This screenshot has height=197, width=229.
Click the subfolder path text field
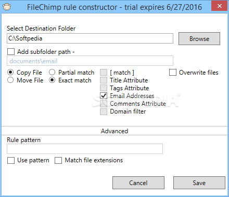[90, 61]
